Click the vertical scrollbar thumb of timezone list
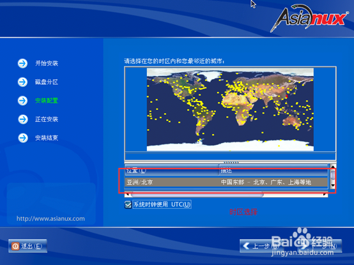The height and width of the screenshot is (265, 354). point(332,175)
